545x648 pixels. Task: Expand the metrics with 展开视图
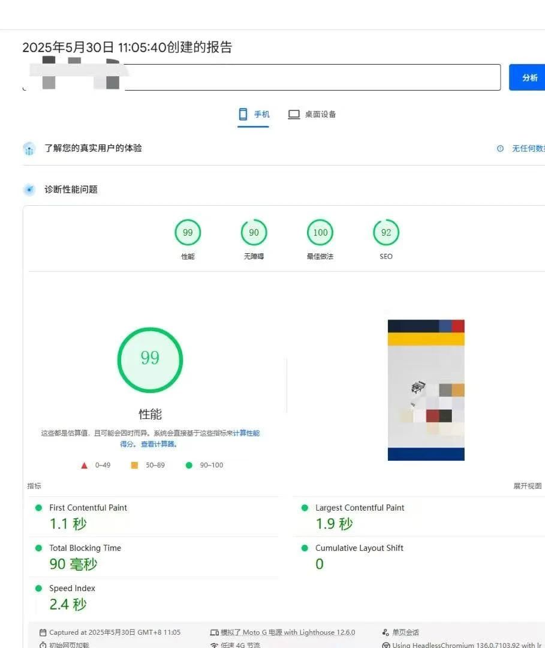point(527,486)
